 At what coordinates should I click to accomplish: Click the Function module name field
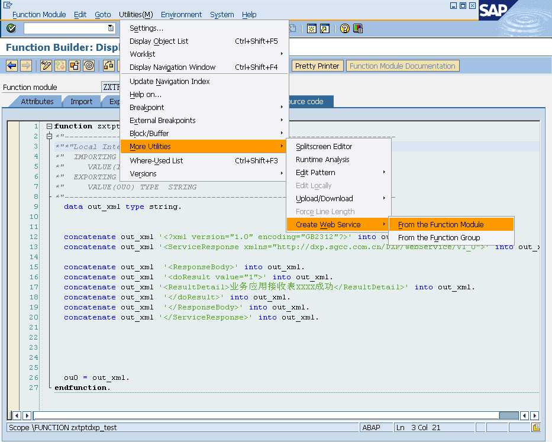pos(111,87)
